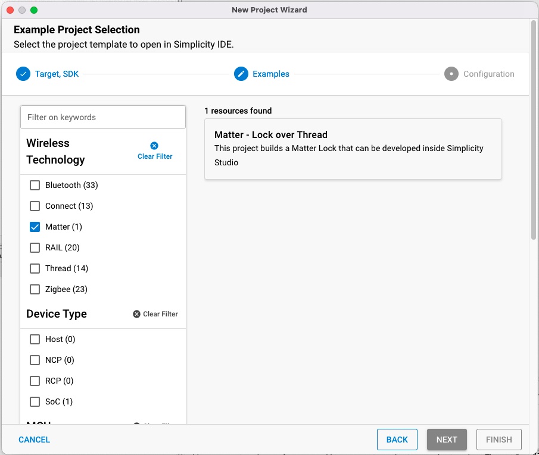539x455 pixels.
Task: Uncheck the Matter (1) checkbox
Action: click(x=35, y=227)
